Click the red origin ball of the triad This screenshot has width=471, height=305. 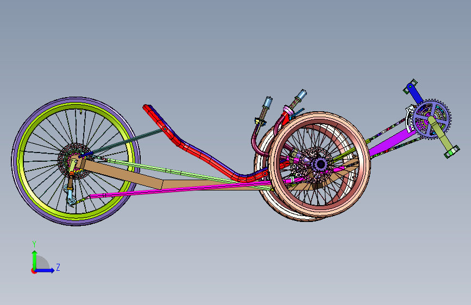(x=34, y=271)
